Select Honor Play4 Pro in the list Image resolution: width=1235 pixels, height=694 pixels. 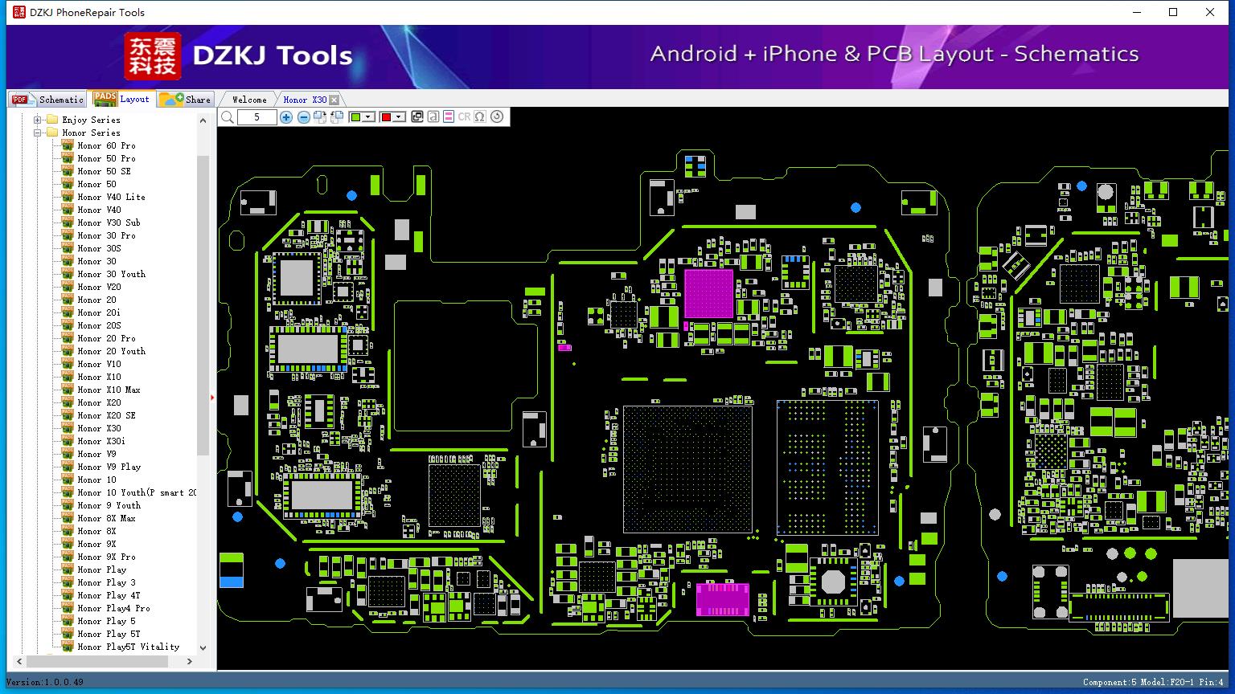[x=113, y=608]
